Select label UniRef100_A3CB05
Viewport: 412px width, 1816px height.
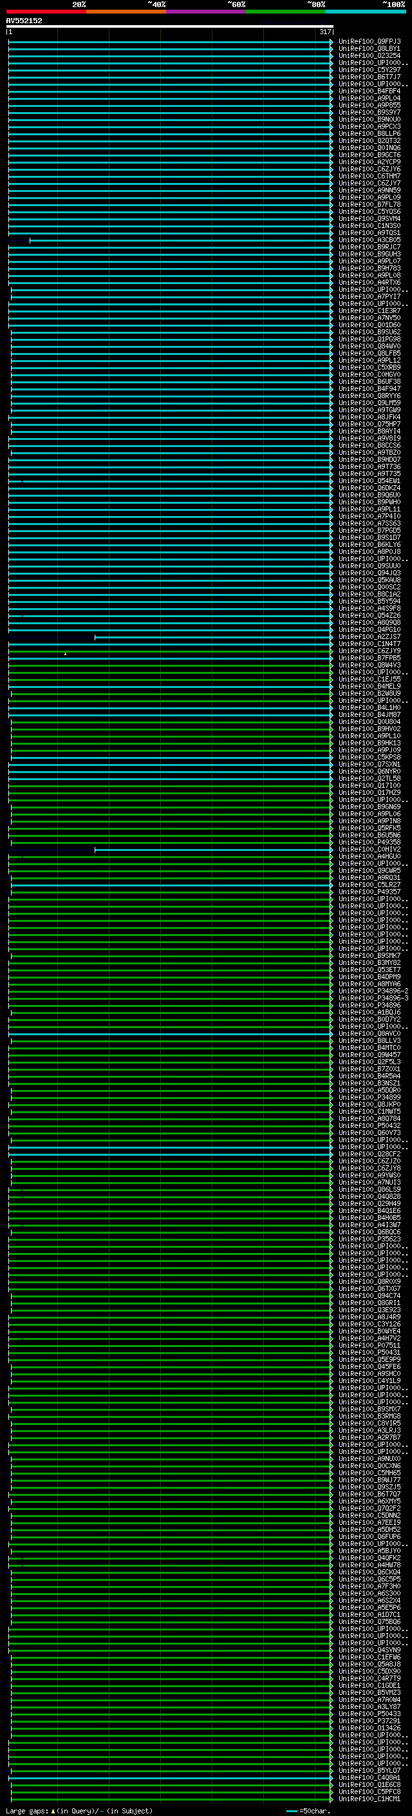click(370, 240)
